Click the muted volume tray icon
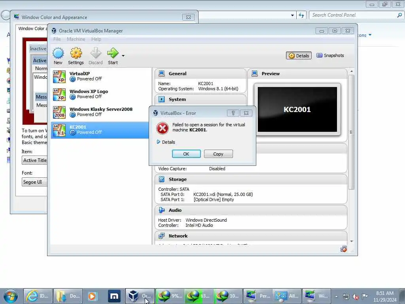 point(356,296)
